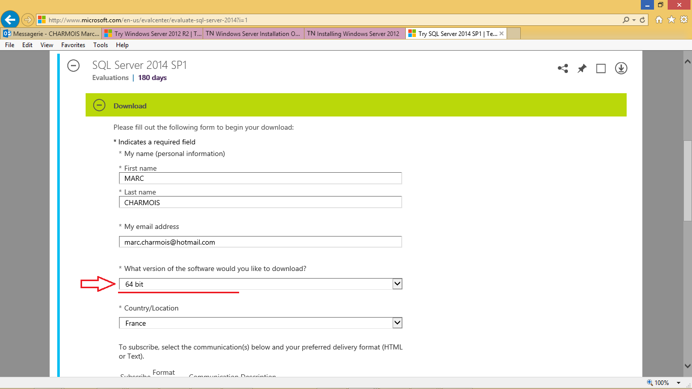This screenshot has width=692, height=389.
Task: Refresh the page with reload icon
Action: 643,20
